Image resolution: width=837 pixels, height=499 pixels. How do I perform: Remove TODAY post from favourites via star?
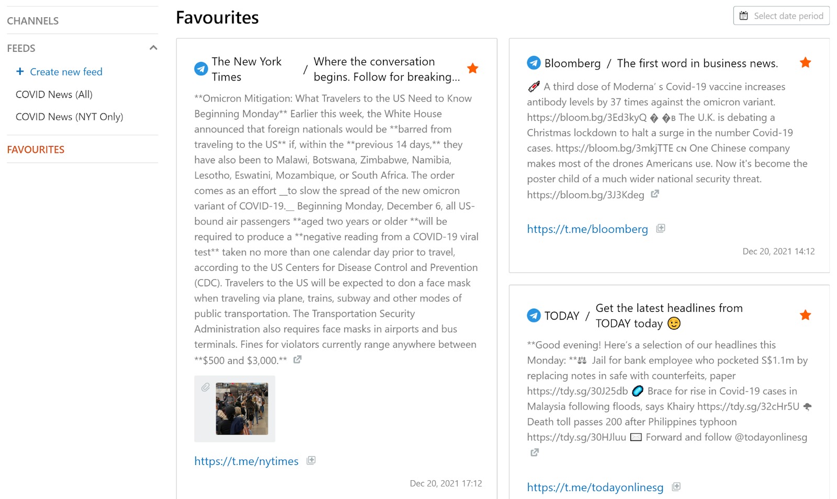[805, 315]
